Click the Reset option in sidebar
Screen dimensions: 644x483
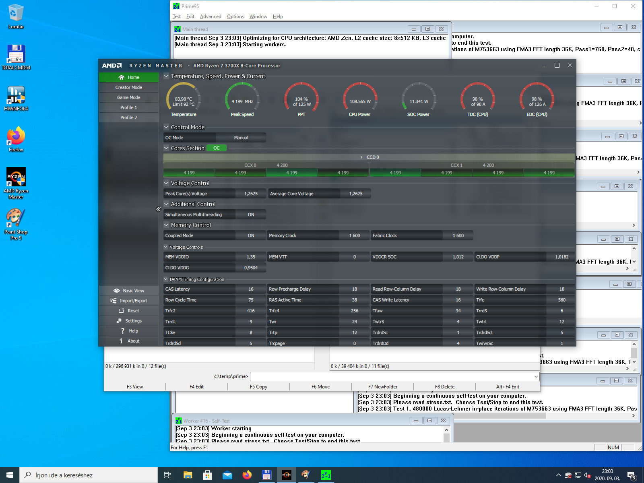pos(129,311)
